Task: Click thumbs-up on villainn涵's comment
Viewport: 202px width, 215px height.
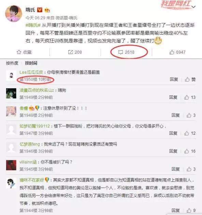Action: click(189, 169)
